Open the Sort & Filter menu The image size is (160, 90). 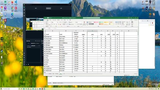127,23
